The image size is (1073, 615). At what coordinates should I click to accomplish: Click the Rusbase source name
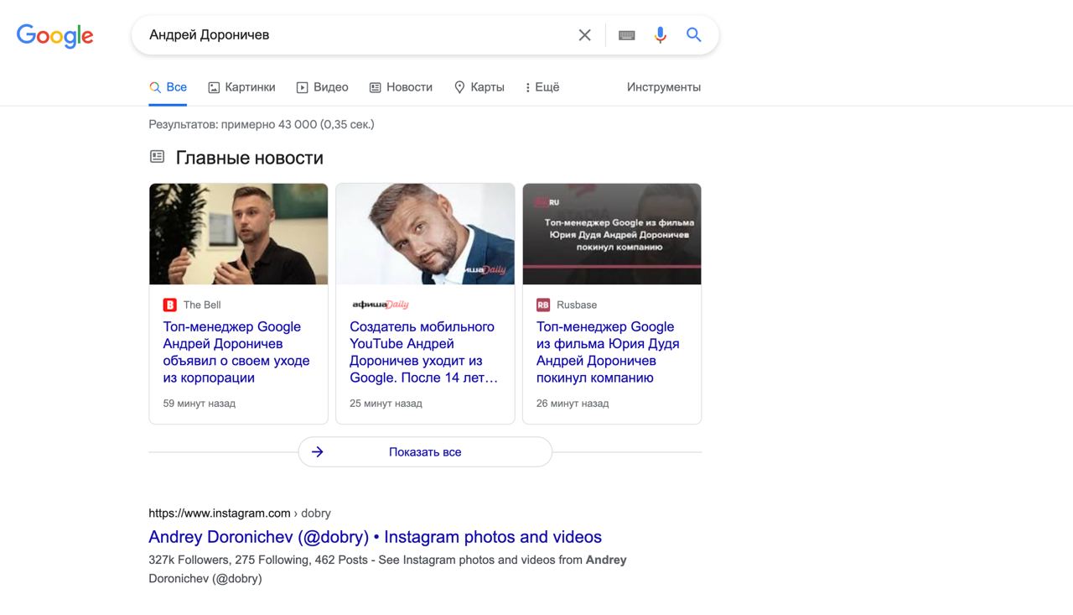pyautogui.click(x=577, y=305)
